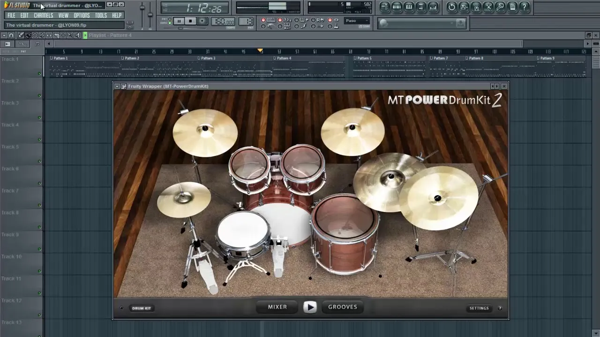The height and width of the screenshot is (337, 600).
Task: Toggle the metronome option
Action: tap(268, 26)
